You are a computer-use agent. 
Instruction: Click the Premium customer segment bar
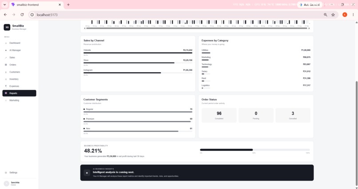point(138,122)
